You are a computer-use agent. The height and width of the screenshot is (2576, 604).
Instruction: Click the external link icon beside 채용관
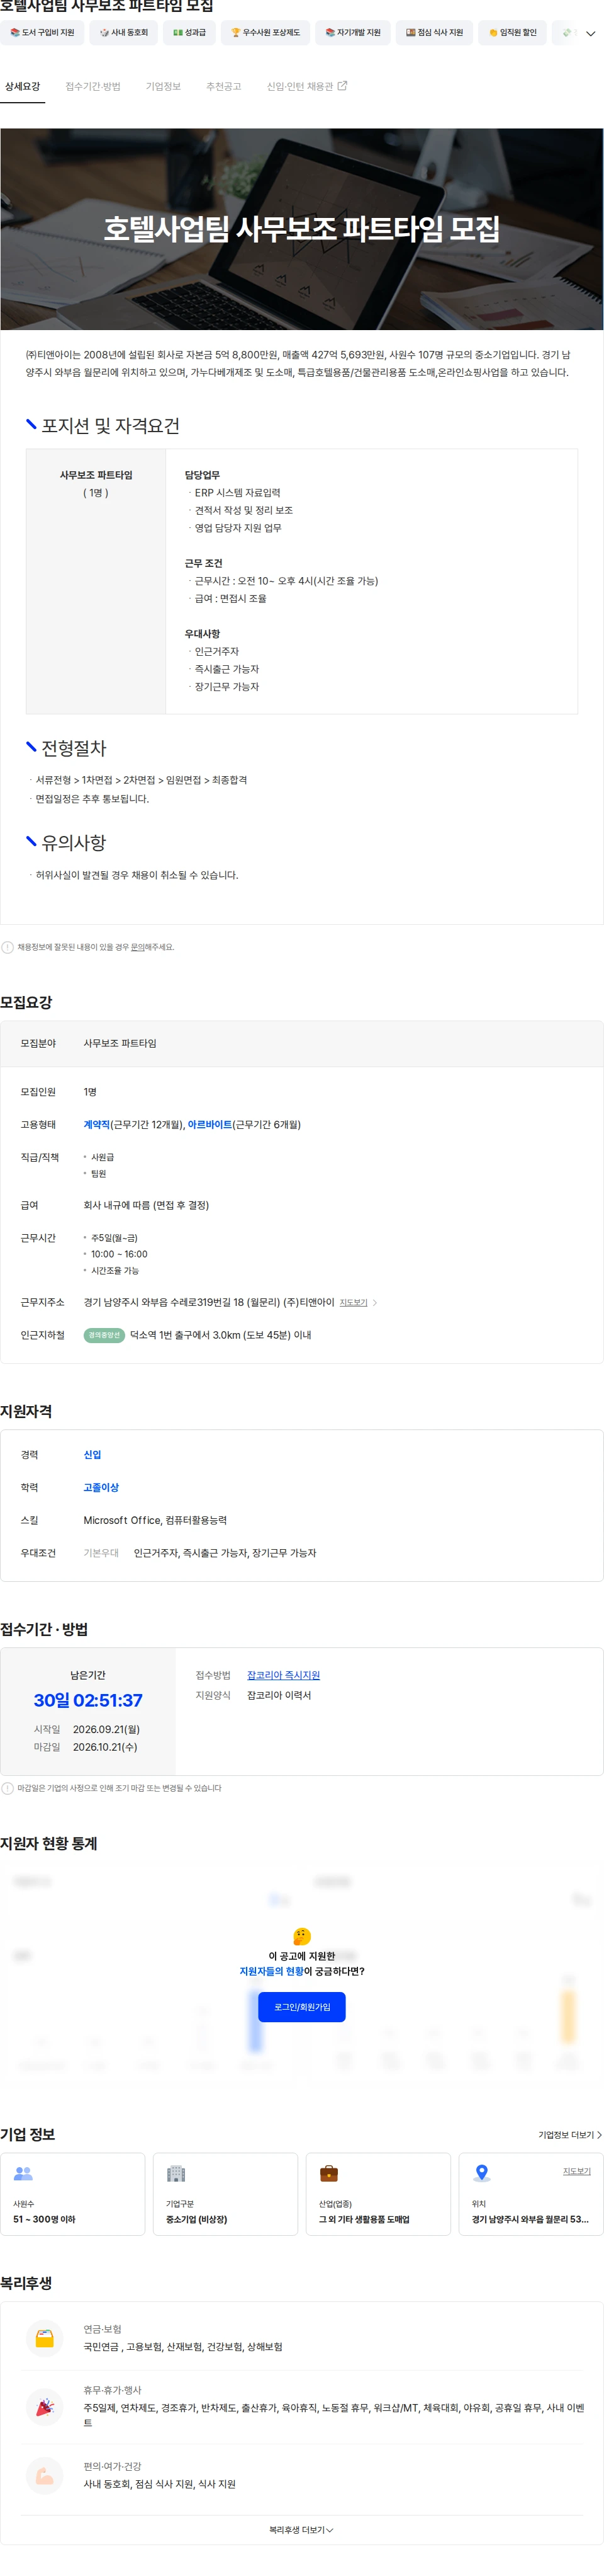click(x=342, y=86)
